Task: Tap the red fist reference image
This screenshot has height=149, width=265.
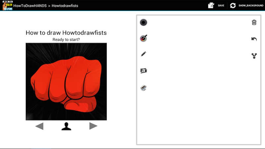Action: point(66,81)
